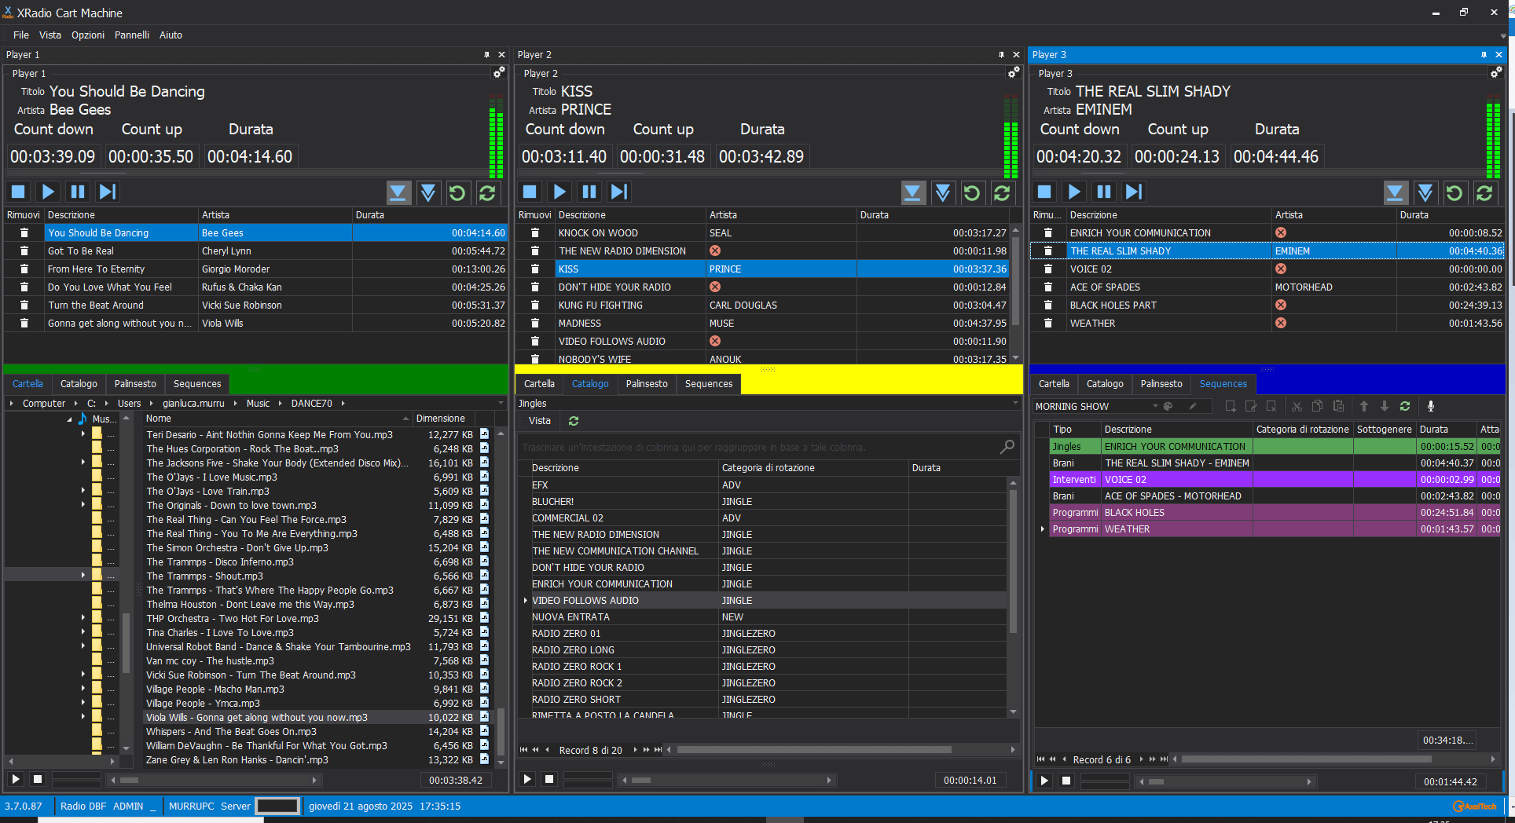Image resolution: width=1515 pixels, height=823 pixels.
Task: Open Player 2 settings gear icon
Action: (1014, 72)
